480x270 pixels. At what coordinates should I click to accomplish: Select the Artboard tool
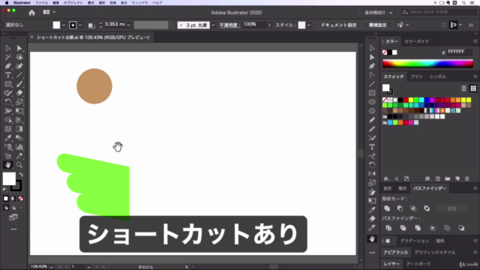[x=8, y=156]
